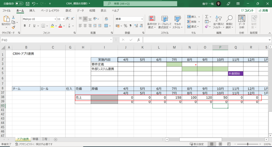Toggle Italic formatting
This screenshot has height=147, width=272.
tap(29, 26)
